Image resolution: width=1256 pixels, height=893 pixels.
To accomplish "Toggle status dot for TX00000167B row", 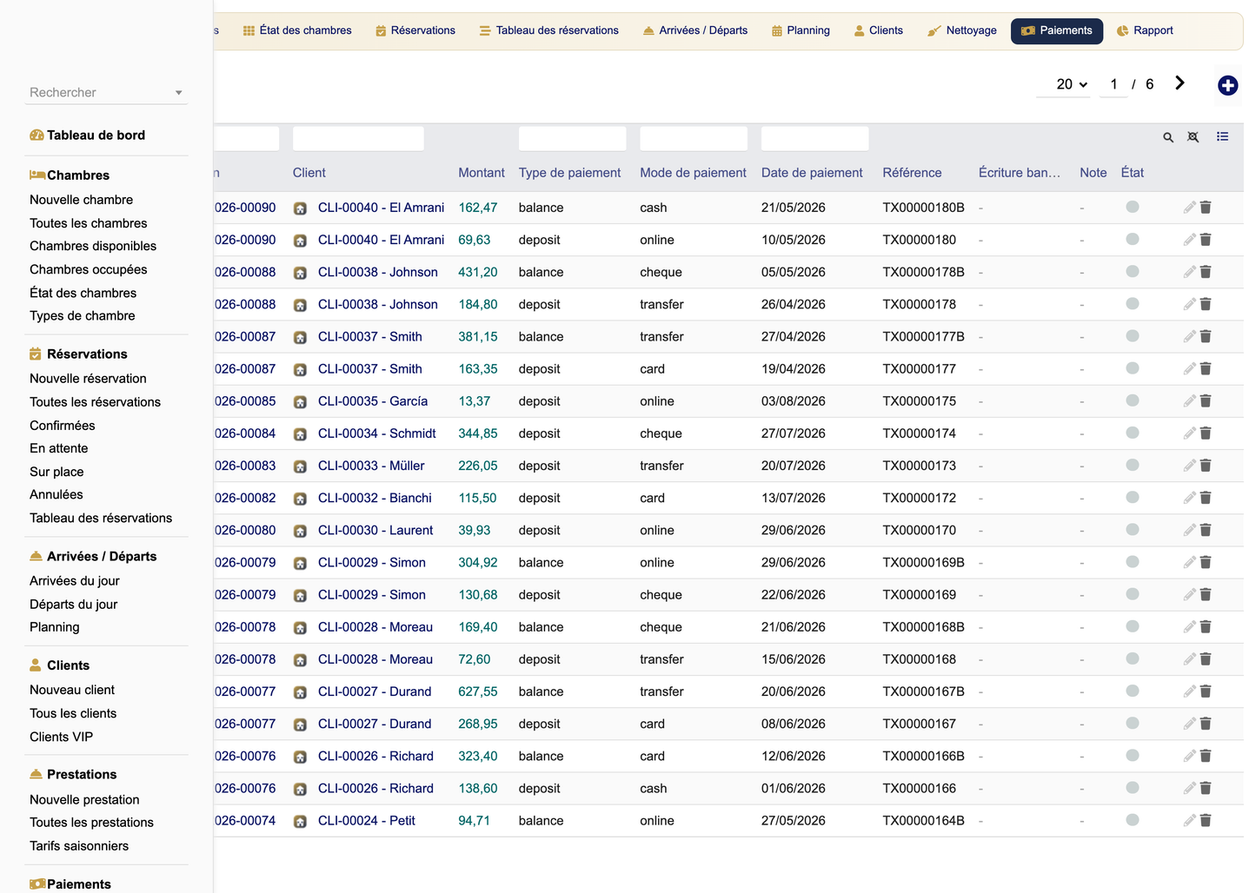I will click(1132, 691).
